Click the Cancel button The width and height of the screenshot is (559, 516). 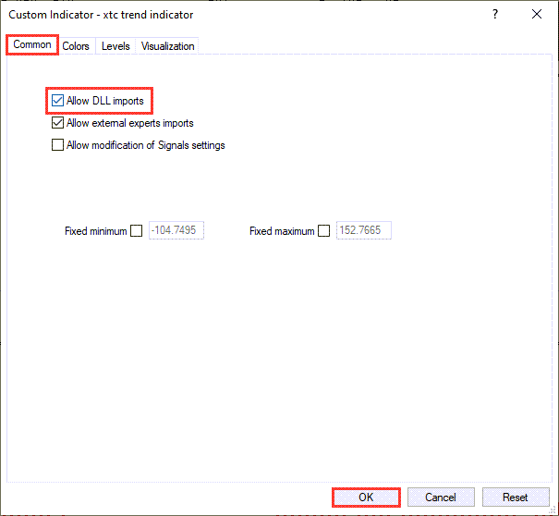(441, 498)
